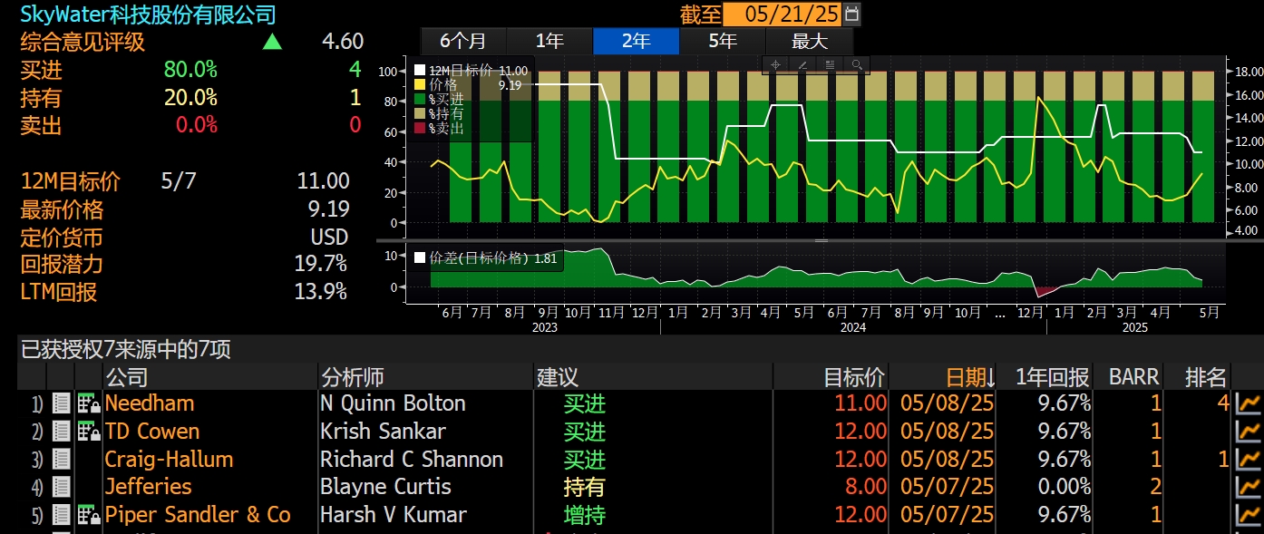This screenshot has height=534, width=1264.
Task: Click the white 12M目标价 legend swatch
Action: click(x=420, y=70)
